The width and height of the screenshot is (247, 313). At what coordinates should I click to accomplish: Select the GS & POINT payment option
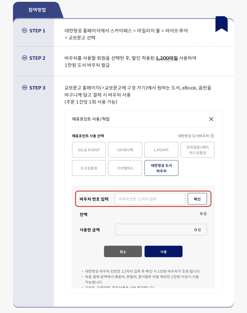(89, 150)
